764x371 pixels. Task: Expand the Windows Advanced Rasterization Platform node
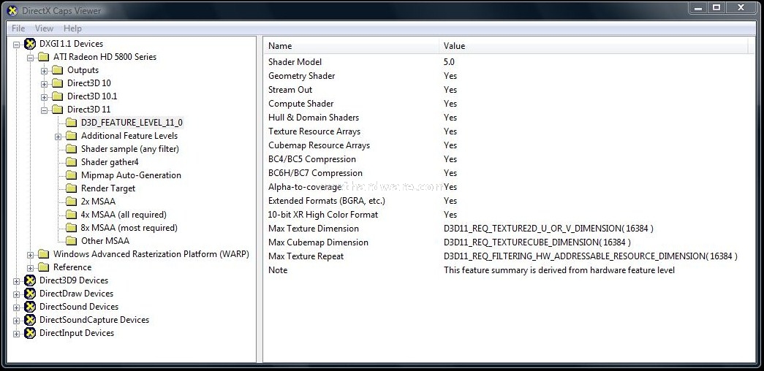[30, 255]
